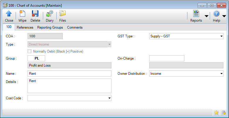Switch to the References tab
Screen dimensions: 229x118
(25, 27)
